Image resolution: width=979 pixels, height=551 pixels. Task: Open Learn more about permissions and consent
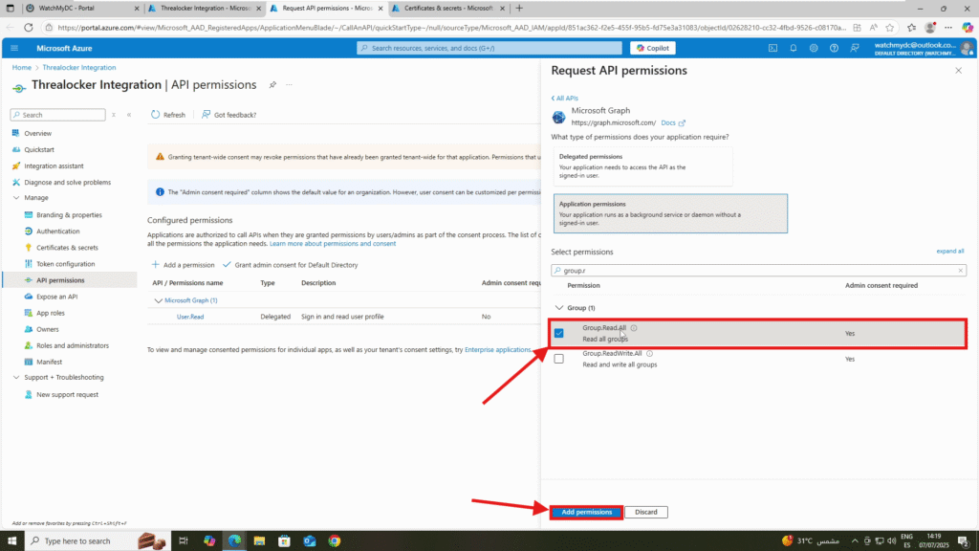pyautogui.click(x=332, y=244)
